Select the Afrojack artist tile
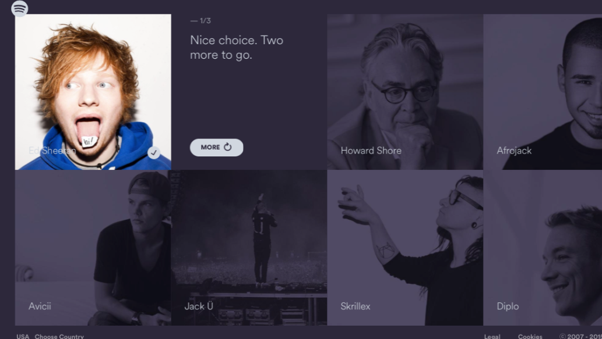 [543, 92]
